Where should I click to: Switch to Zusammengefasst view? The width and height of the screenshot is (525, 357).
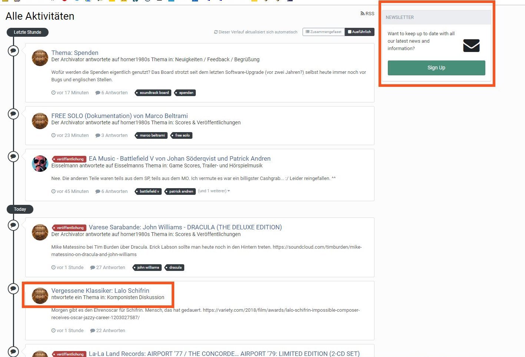(323, 32)
